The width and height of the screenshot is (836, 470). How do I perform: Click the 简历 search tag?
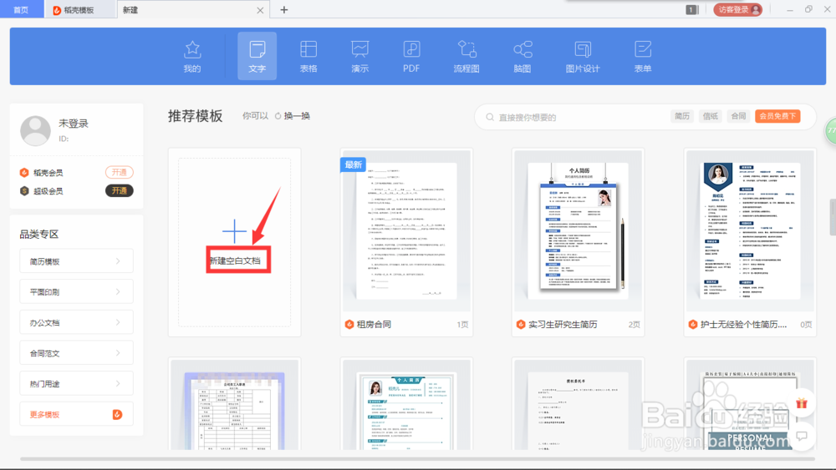pos(682,116)
